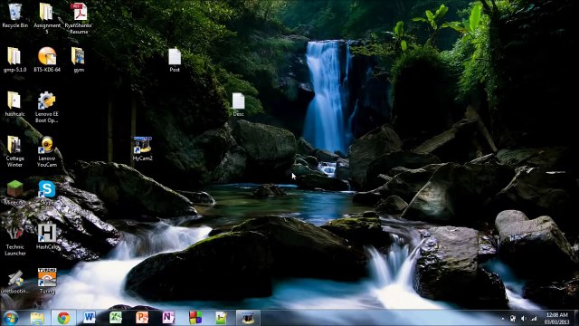This screenshot has height=326, width=579.
Task: Launch the HashCalc desktop shortcut
Action: [x=47, y=237]
